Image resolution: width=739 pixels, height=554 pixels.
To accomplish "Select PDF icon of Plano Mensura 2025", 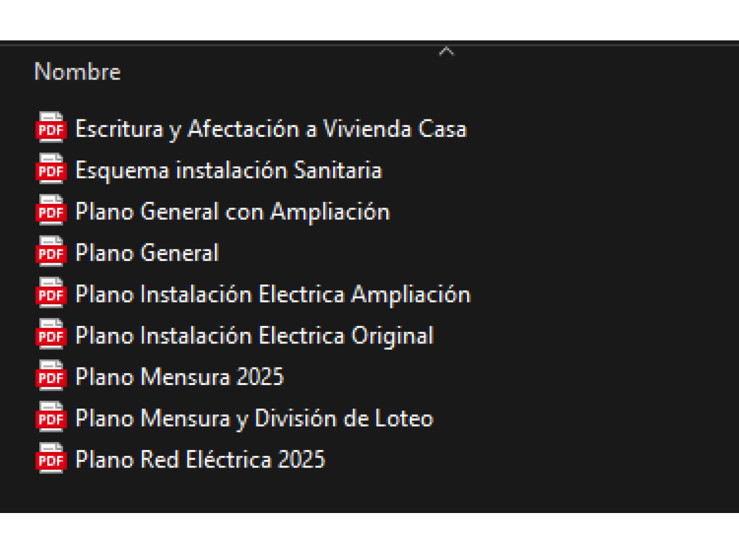I will [x=51, y=377].
